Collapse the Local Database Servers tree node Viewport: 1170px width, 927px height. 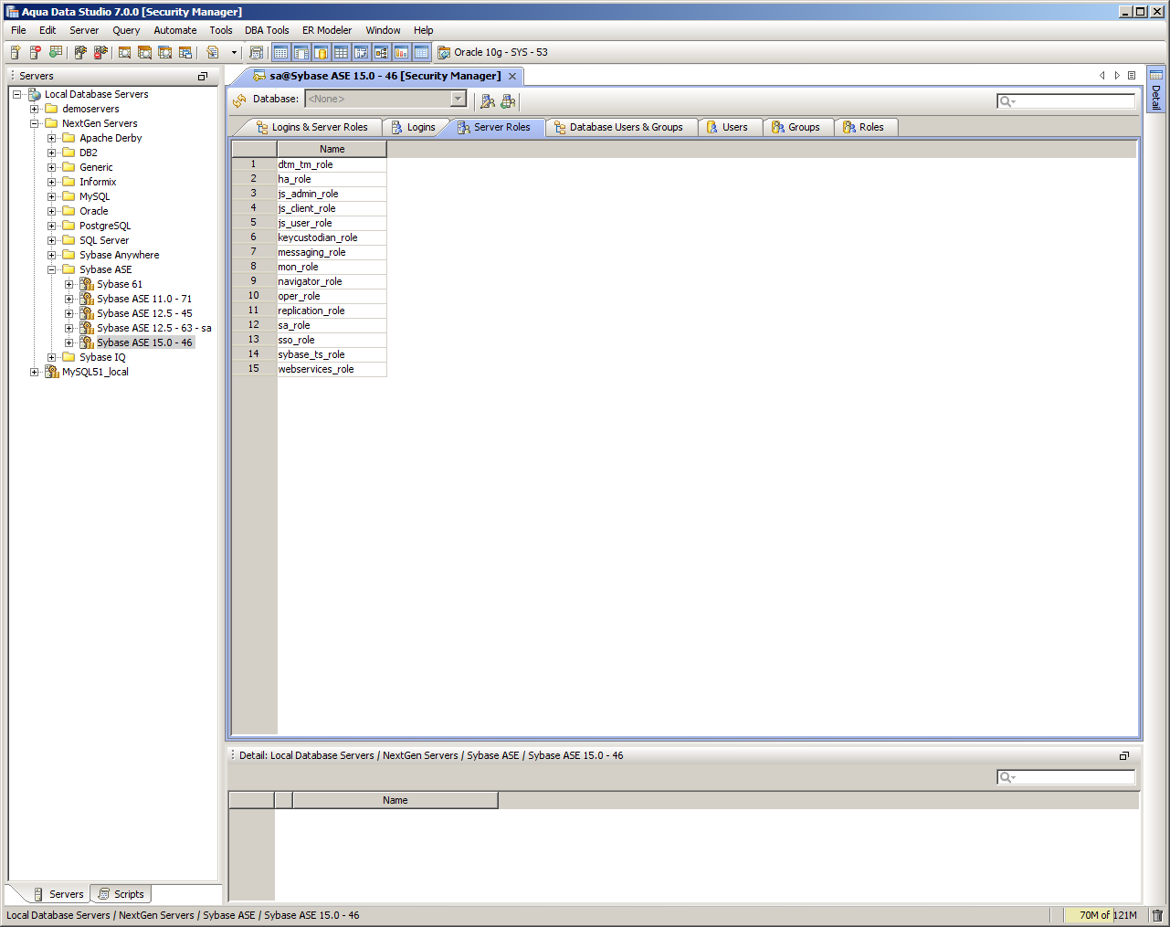click(x=16, y=94)
